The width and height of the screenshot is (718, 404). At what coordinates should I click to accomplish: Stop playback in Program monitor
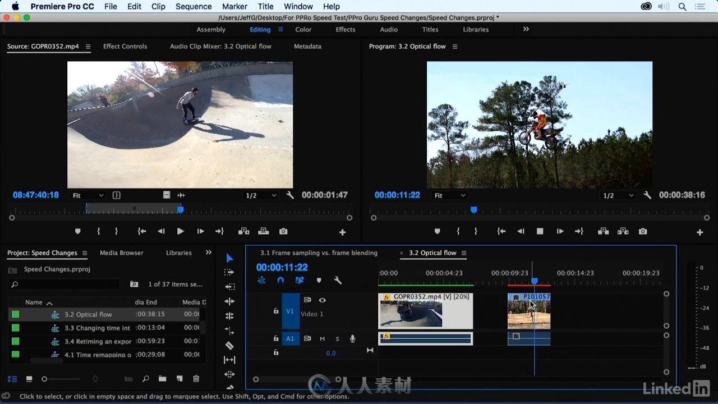540,231
